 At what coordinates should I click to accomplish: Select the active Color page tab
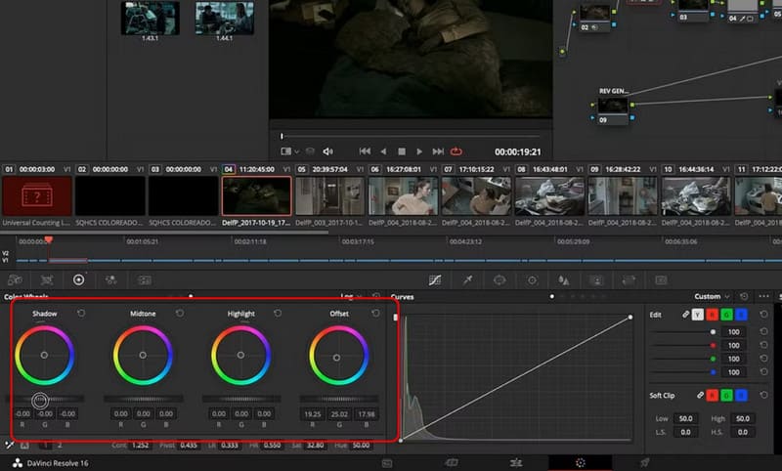(580, 463)
